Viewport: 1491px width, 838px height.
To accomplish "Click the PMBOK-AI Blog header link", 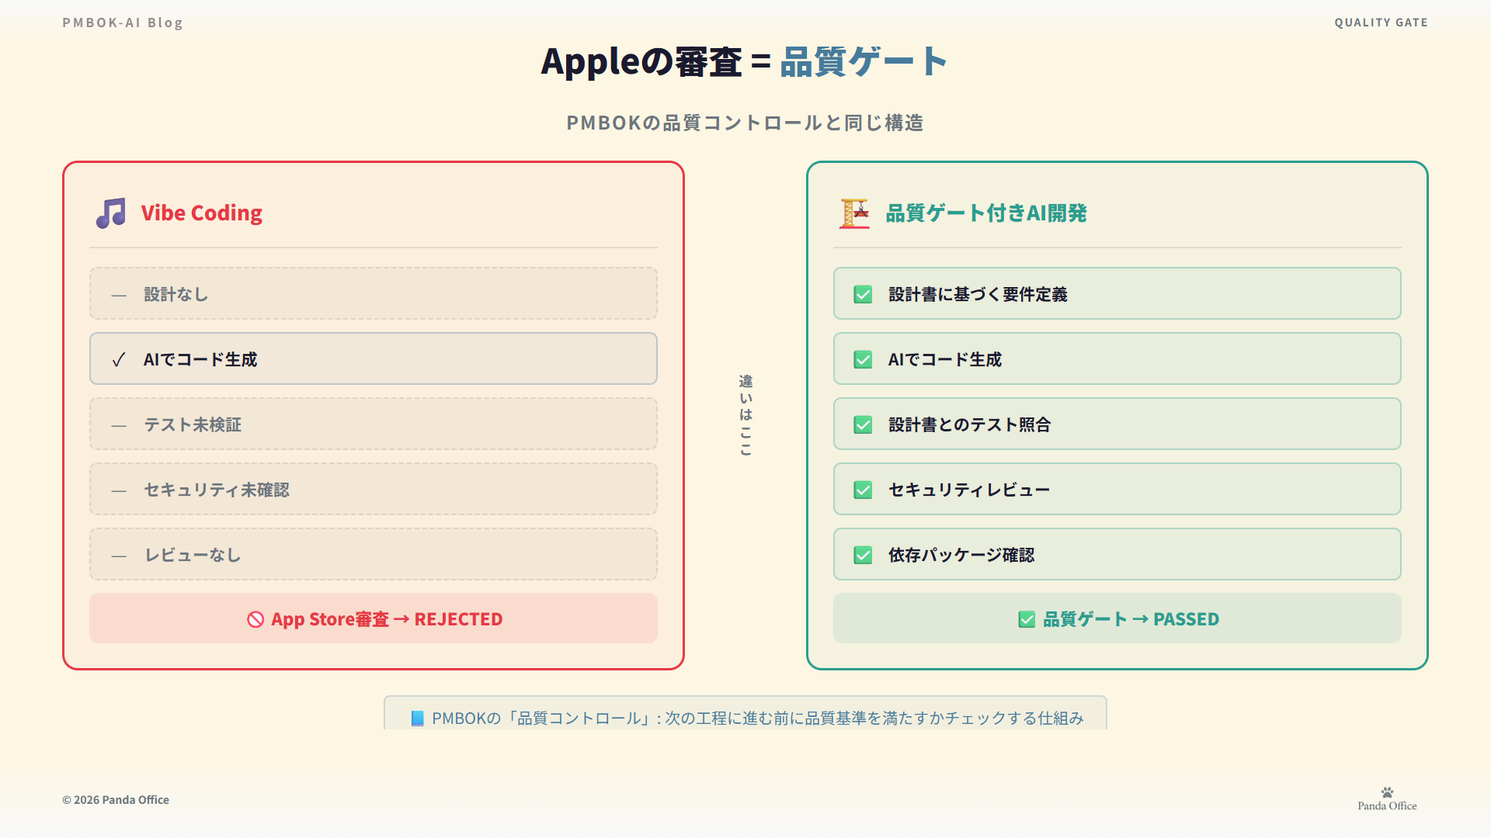I will coord(123,23).
